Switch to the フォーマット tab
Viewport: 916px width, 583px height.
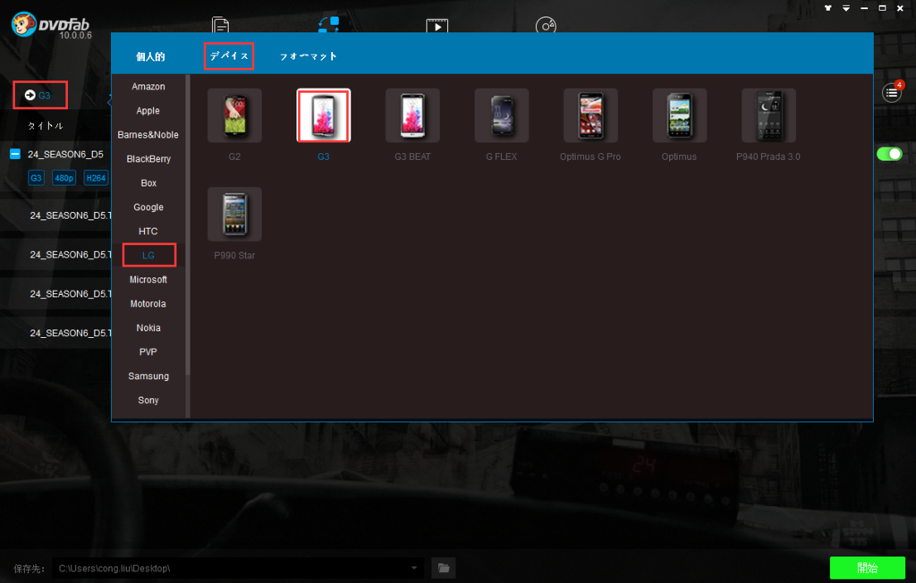pyautogui.click(x=308, y=56)
